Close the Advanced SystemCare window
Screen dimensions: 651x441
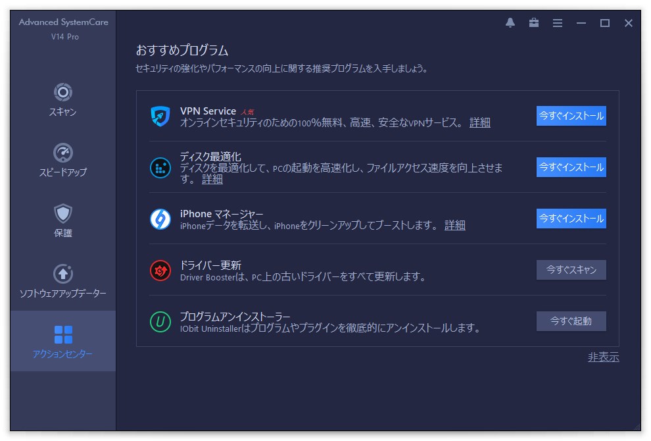pyautogui.click(x=629, y=23)
